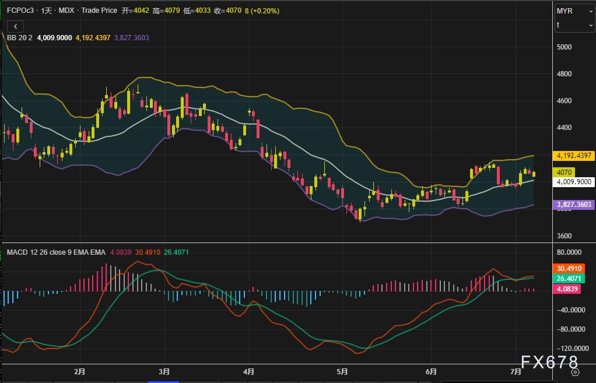Click the FCPOc3 symbol title
Image resolution: width=596 pixels, height=383 pixels.
pos(20,10)
